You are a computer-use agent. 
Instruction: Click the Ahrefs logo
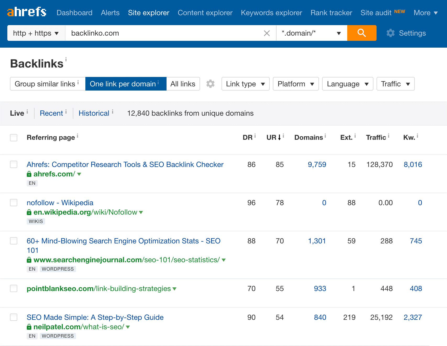pyautogui.click(x=27, y=12)
